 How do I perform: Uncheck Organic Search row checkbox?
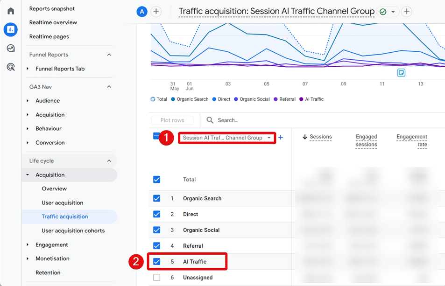156,198
